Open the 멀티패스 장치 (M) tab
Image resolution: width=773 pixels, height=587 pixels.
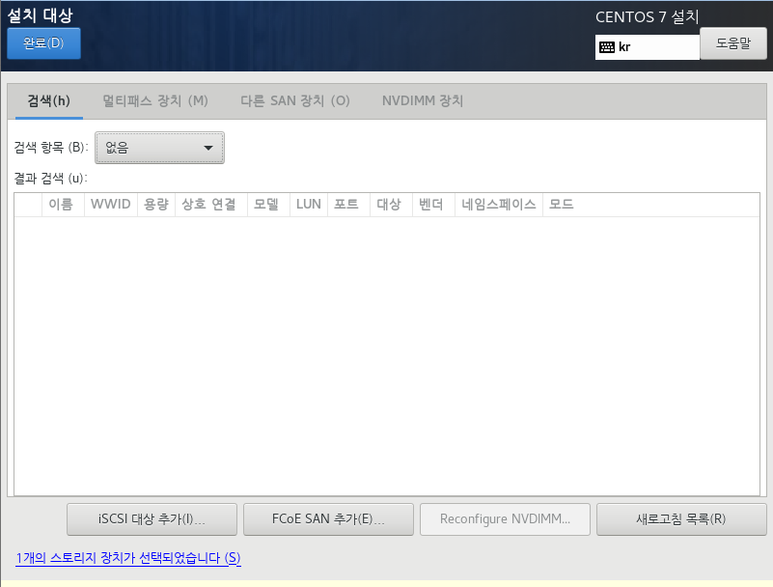[155, 101]
